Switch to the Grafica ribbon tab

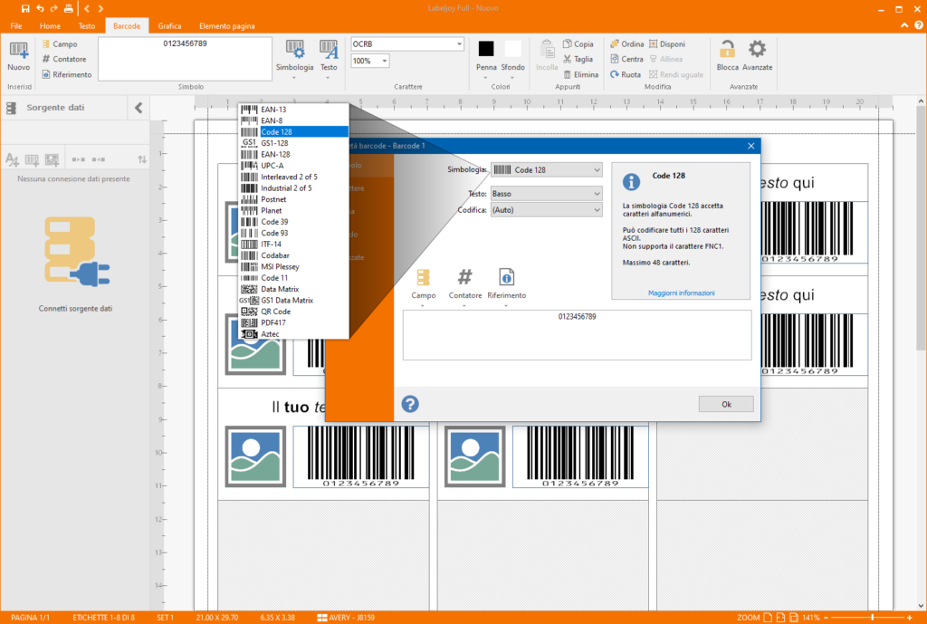[x=168, y=25]
